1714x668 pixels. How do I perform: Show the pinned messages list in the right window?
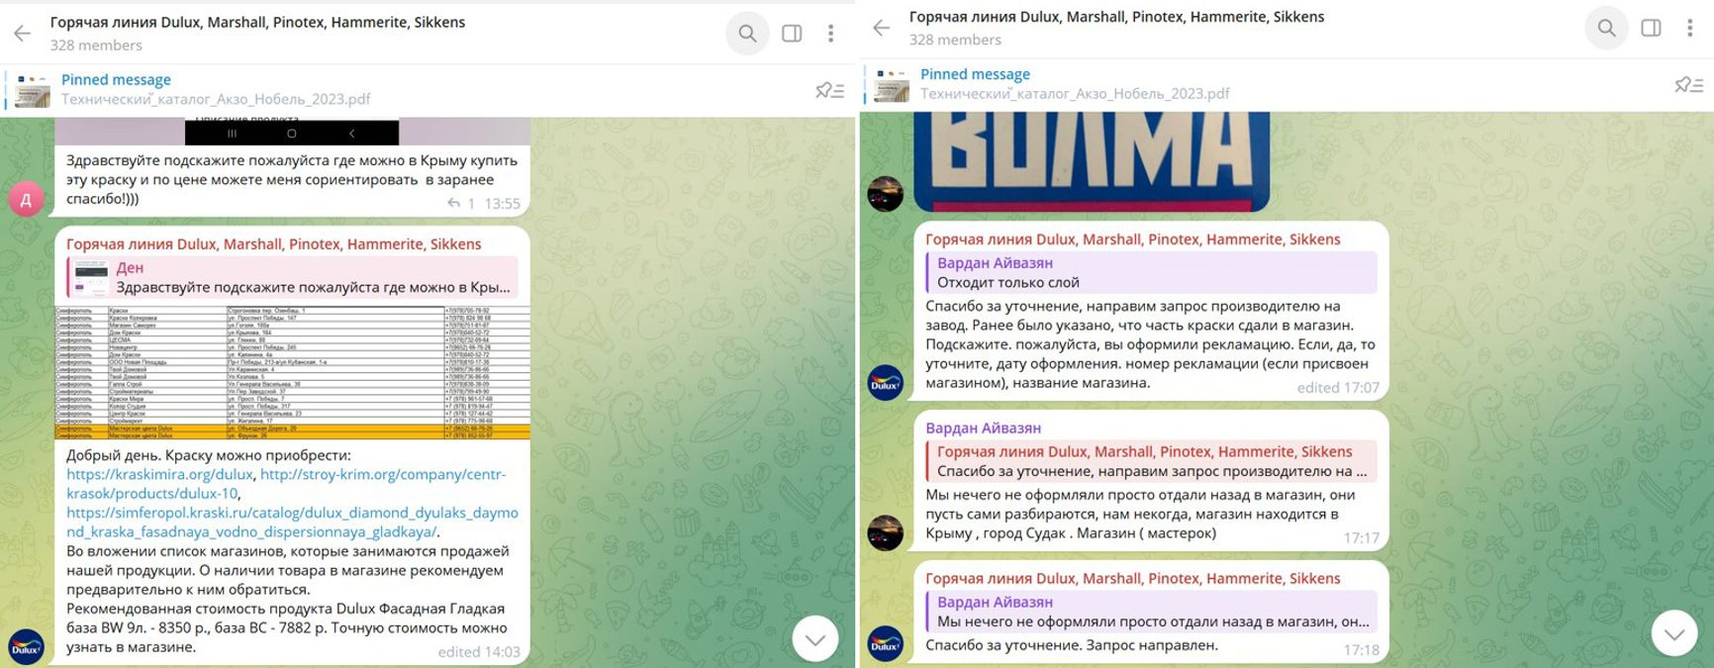pyautogui.click(x=1688, y=85)
